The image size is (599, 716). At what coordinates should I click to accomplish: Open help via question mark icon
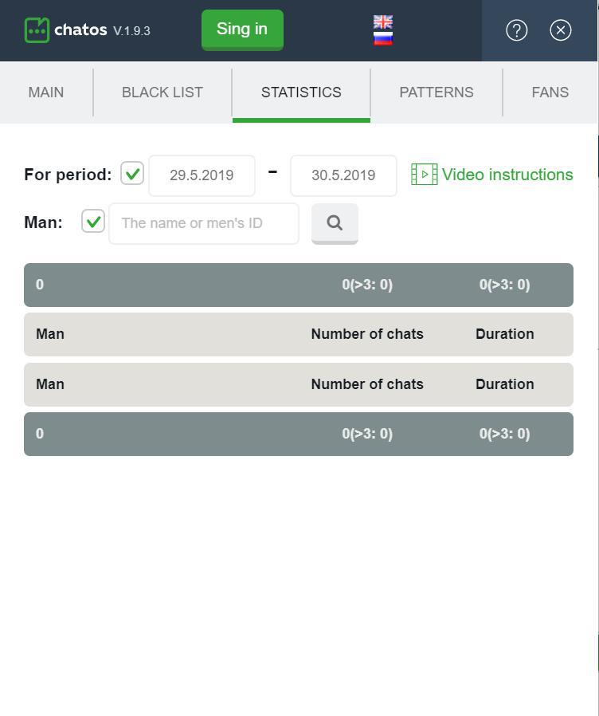[x=516, y=30]
